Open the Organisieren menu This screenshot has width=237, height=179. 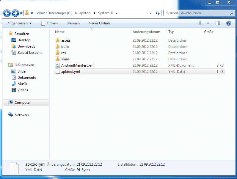20,23
